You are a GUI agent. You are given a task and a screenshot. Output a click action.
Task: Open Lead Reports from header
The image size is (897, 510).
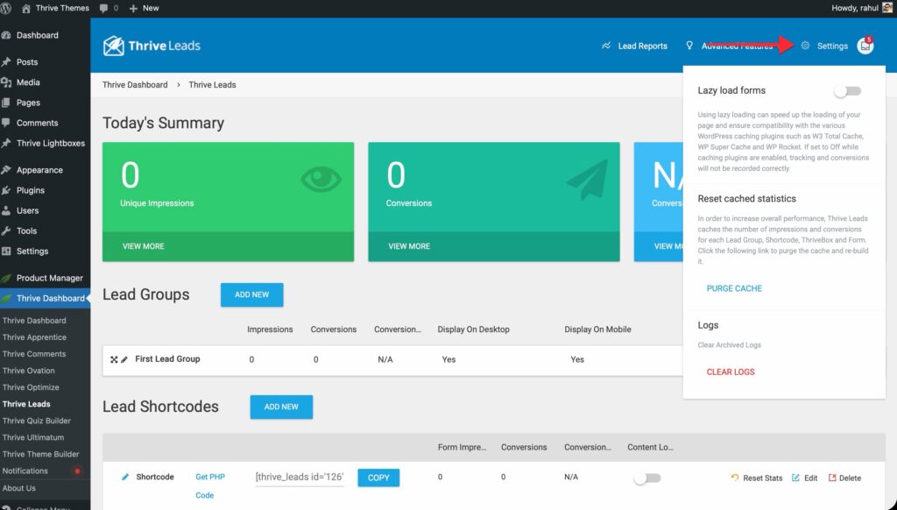(634, 46)
